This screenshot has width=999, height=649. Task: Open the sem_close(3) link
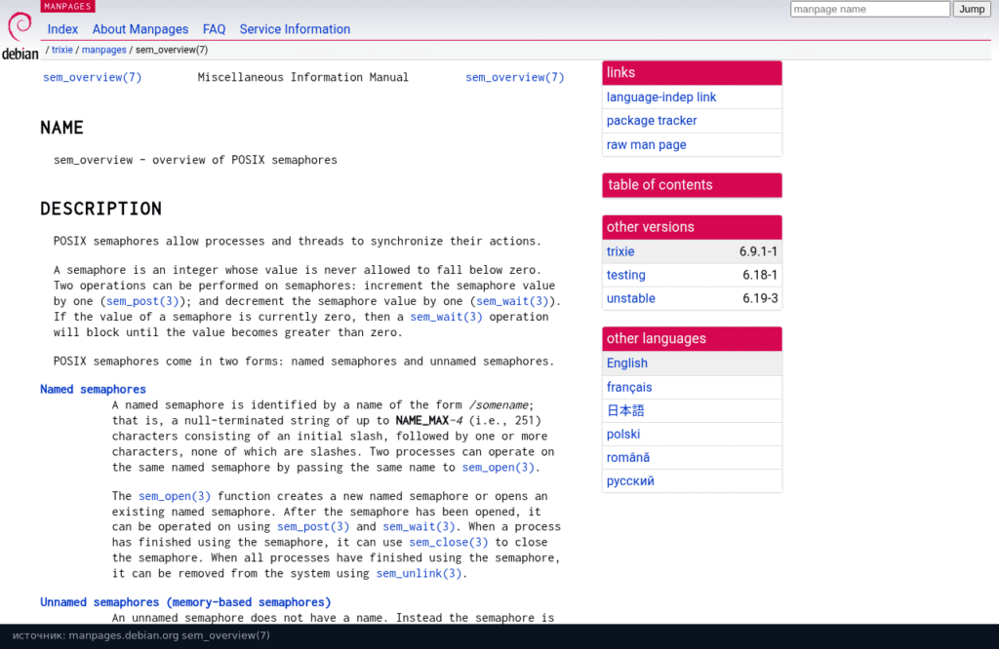449,542
